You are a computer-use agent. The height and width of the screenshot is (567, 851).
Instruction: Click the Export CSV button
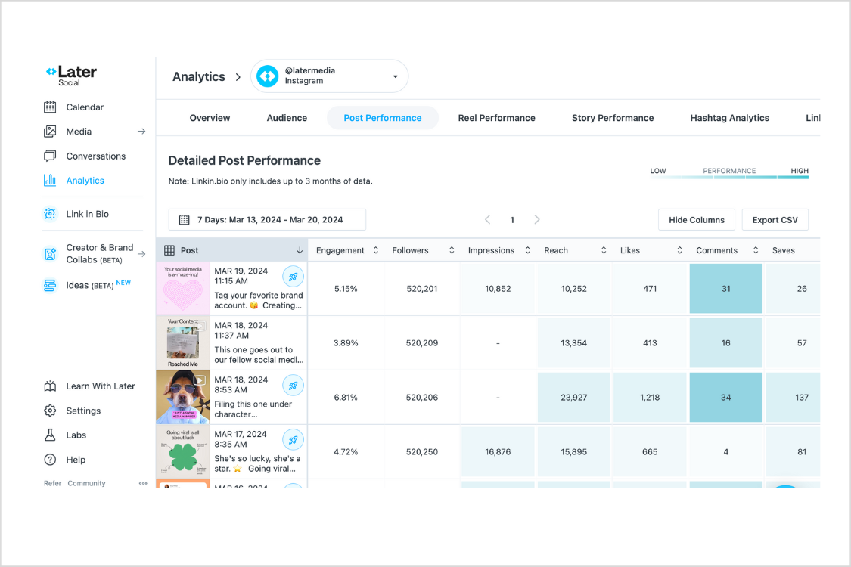[x=775, y=219]
